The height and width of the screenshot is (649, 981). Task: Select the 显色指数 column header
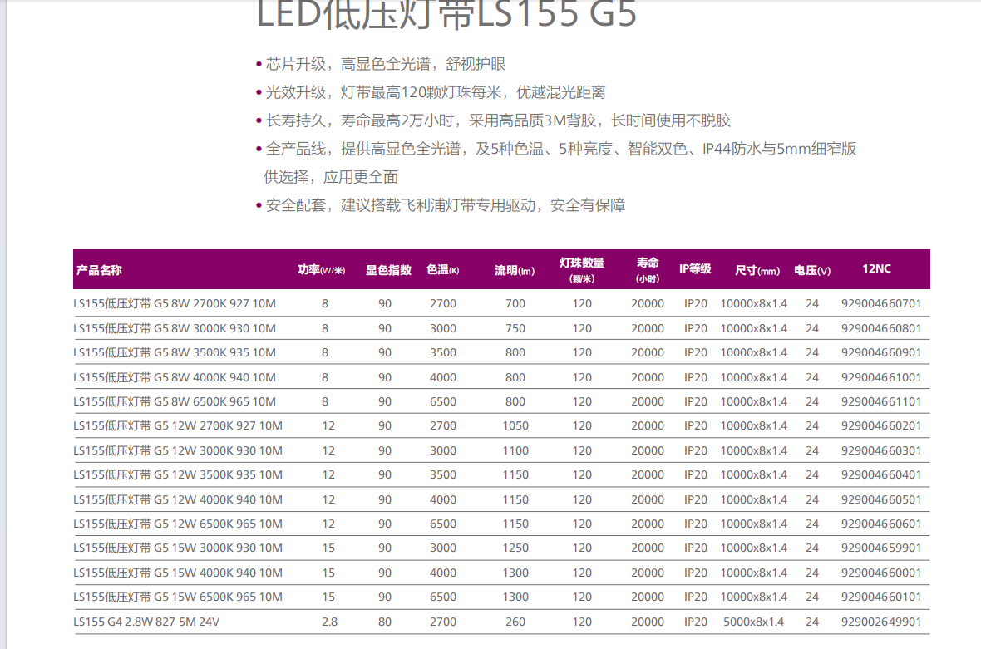(388, 270)
